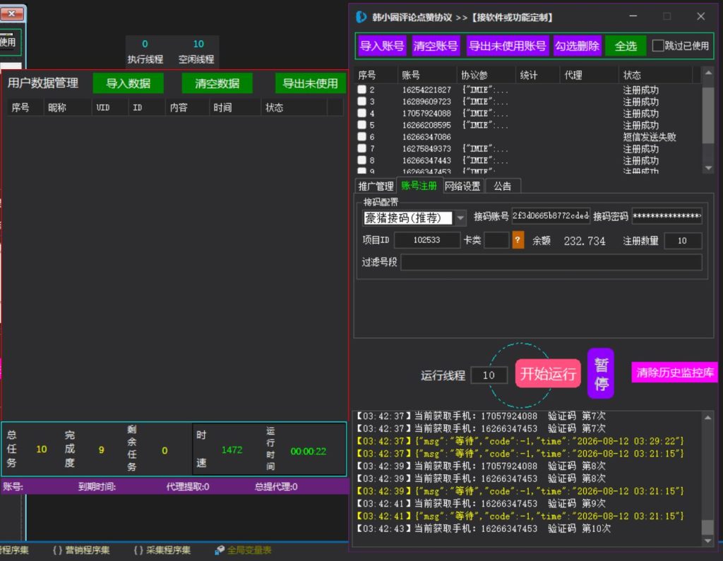
Task: Click the pink 开始运行 button
Action: click(548, 373)
